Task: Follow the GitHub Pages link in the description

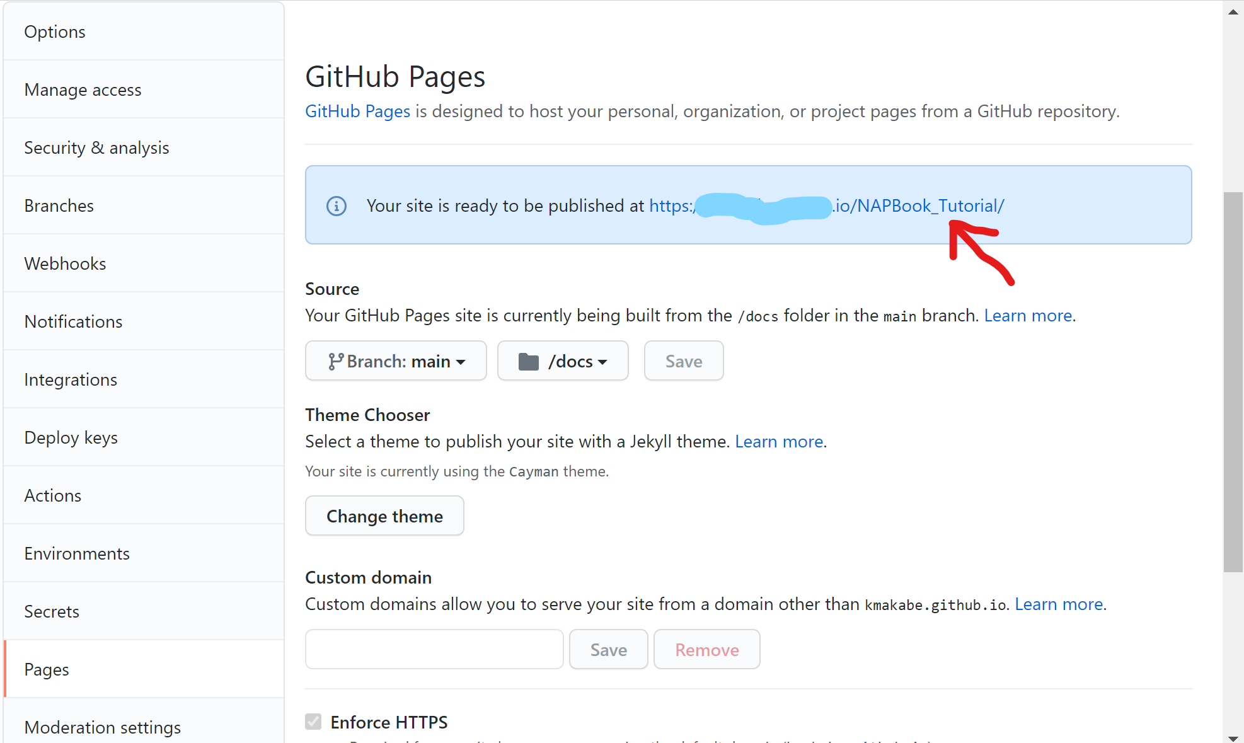Action: (x=357, y=111)
